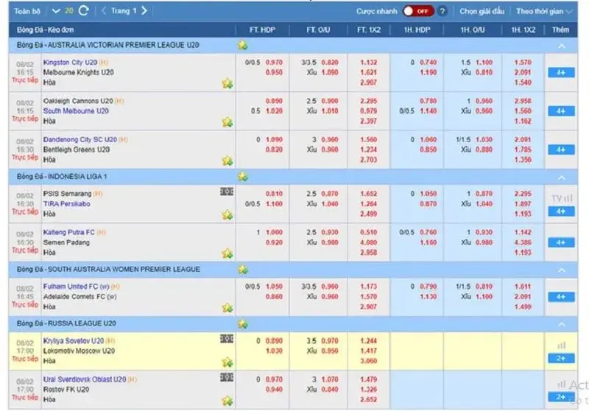
Task: Star the Indonesia Liga 1 league header
Action: click(x=243, y=177)
